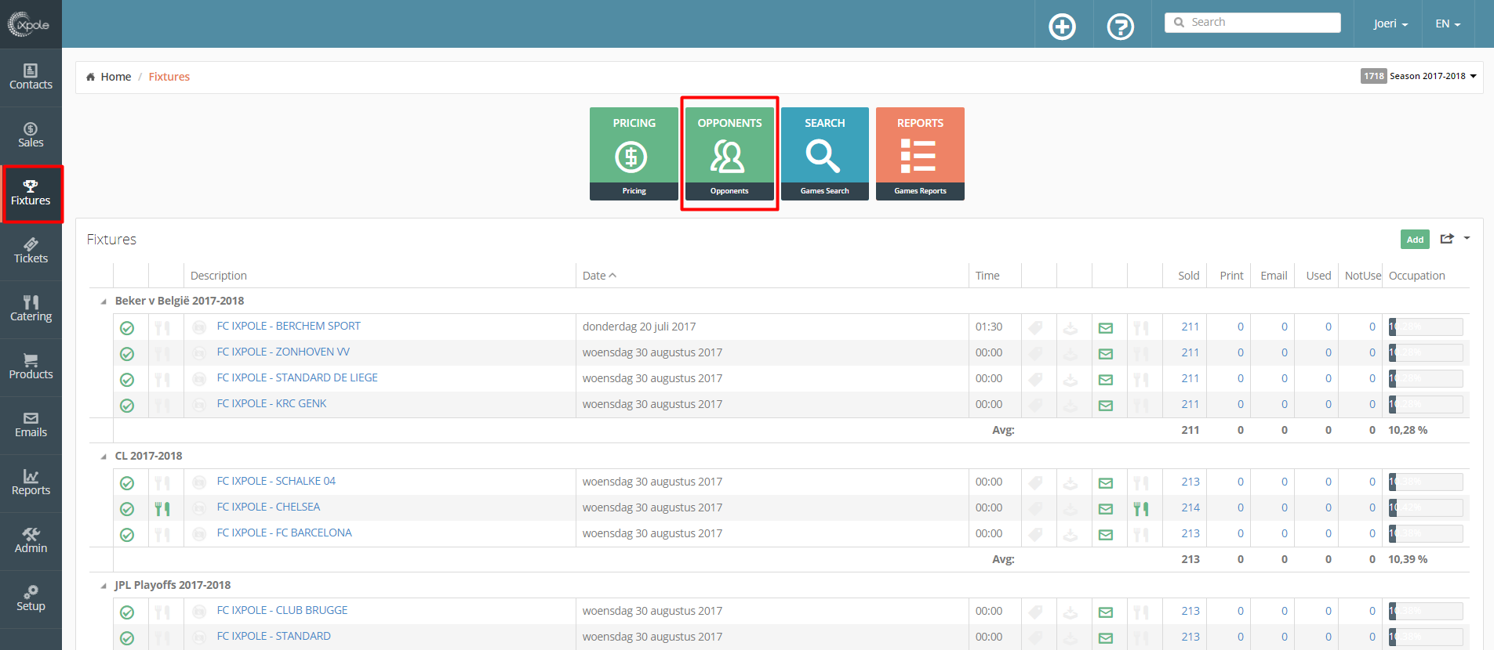The width and height of the screenshot is (1494, 650).
Task: Click green catering icon right of CHELSEA date
Action: (1141, 509)
